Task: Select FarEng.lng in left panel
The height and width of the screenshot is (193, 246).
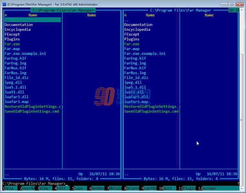Action: tap(15, 63)
